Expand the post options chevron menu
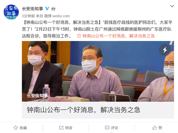Screen dimensions: 178x133 pos(172,6)
